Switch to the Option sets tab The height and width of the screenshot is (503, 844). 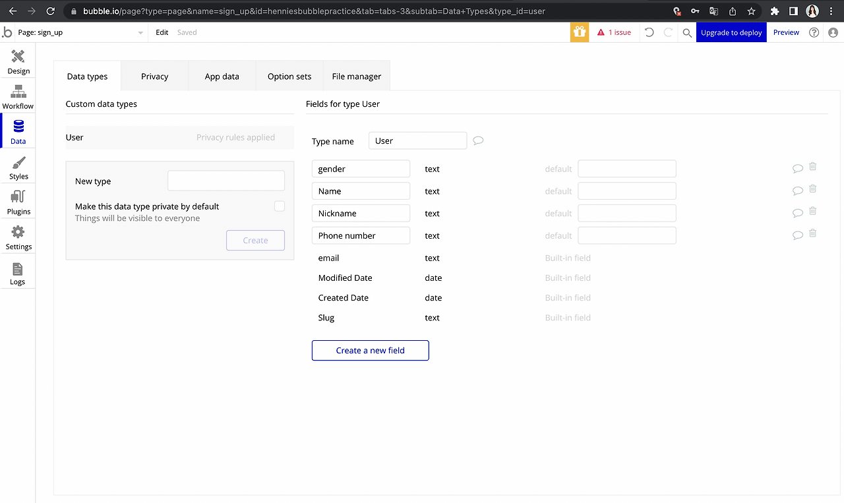point(289,76)
